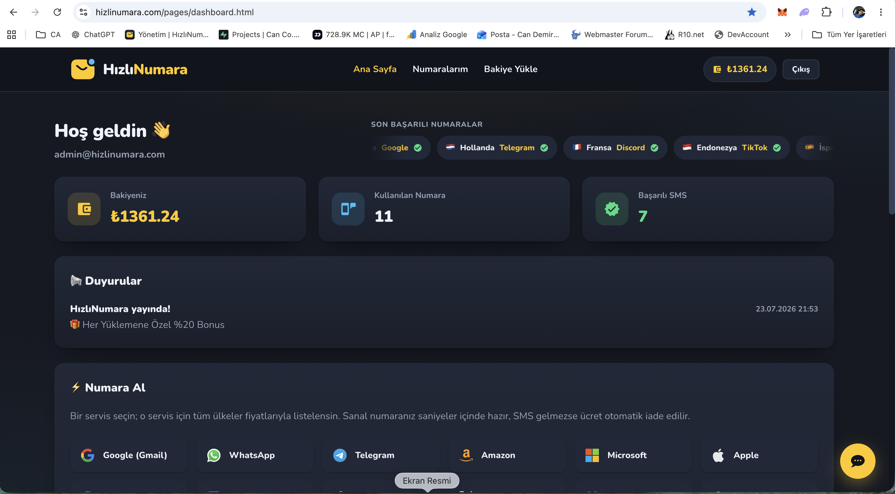Click the ₺1361.24 balance pill in header

pos(740,69)
